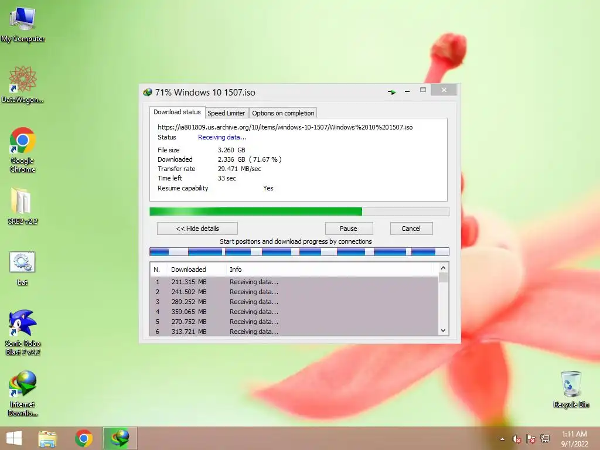Image resolution: width=600 pixels, height=450 pixels.
Task: Close the download dialog window
Action: coord(444,90)
